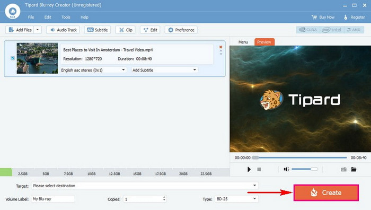Adjust the preview volume slider

(x=305, y=169)
